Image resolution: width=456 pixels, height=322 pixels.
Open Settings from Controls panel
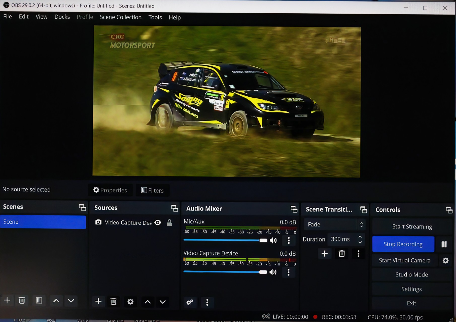pyautogui.click(x=412, y=289)
